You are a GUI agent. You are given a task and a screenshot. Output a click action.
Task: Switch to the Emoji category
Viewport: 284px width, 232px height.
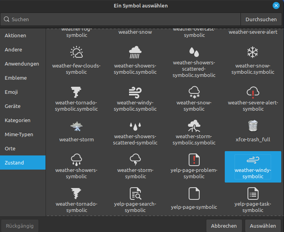coord(11,92)
